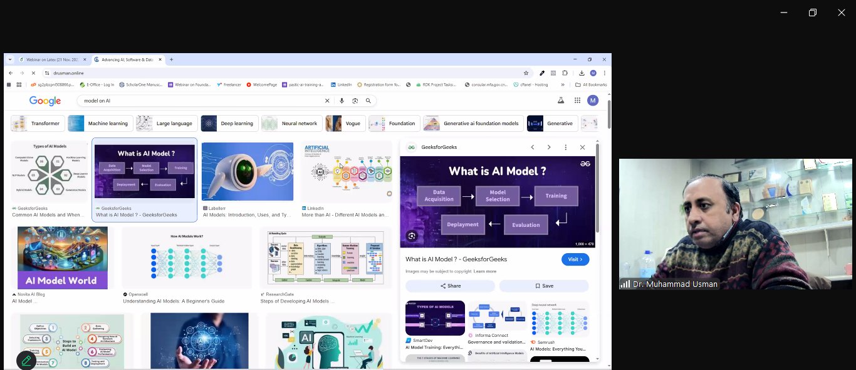Open Chrome downloads icon in toolbar
This screenshot has width=856, height=370.
(582, 73)
